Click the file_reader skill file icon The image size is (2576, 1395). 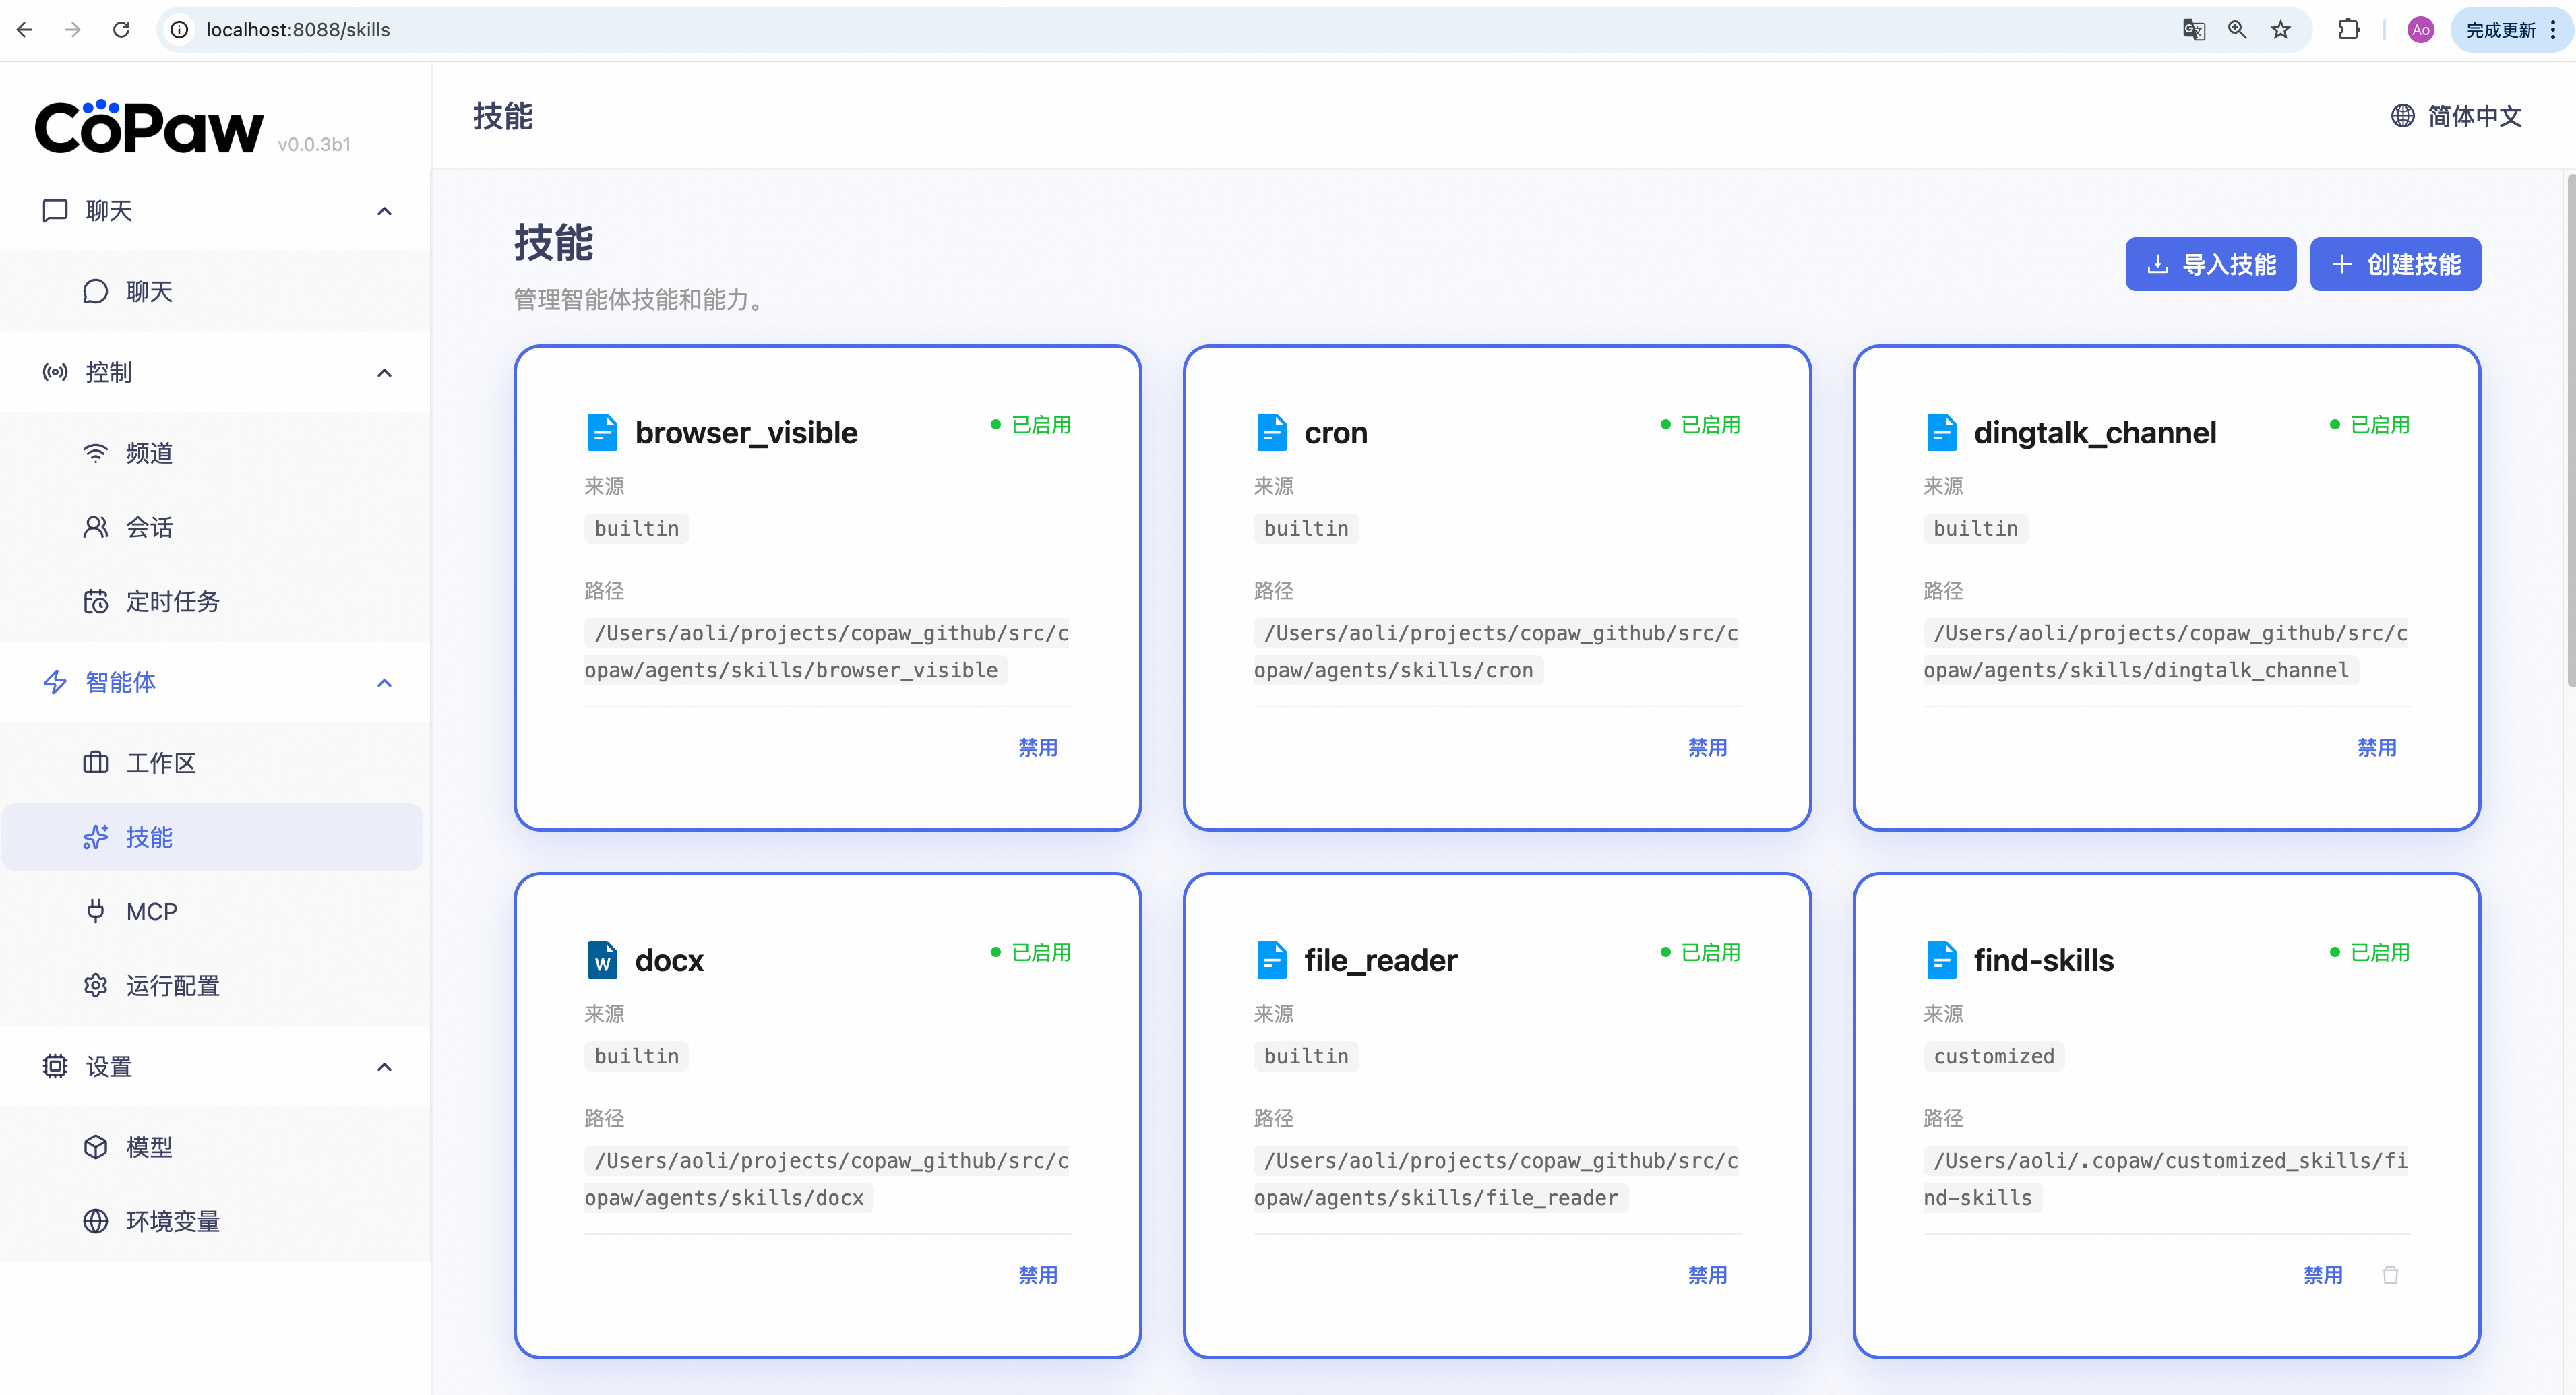(1272, 960)
